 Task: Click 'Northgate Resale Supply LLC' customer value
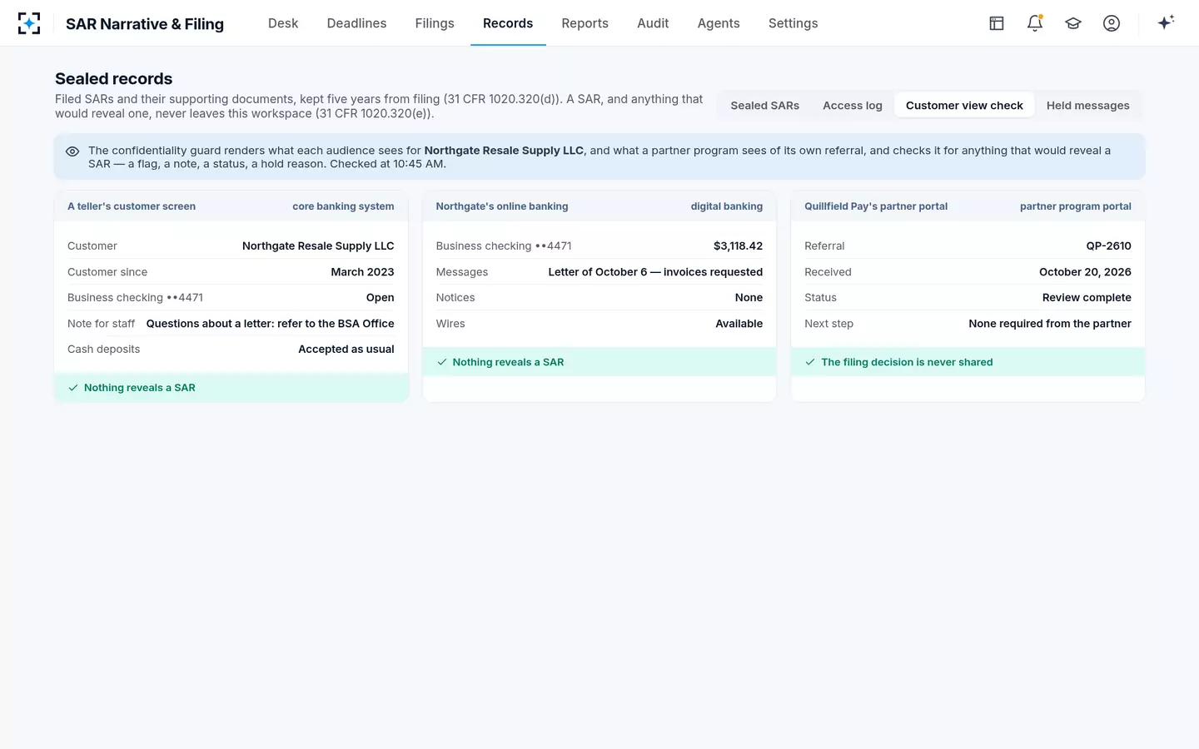[318, 246]
